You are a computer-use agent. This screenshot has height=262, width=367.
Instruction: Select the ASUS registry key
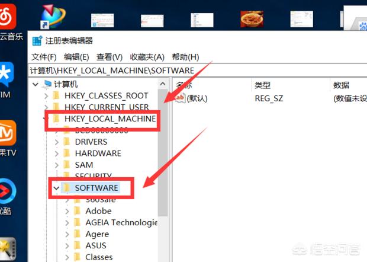96,245
